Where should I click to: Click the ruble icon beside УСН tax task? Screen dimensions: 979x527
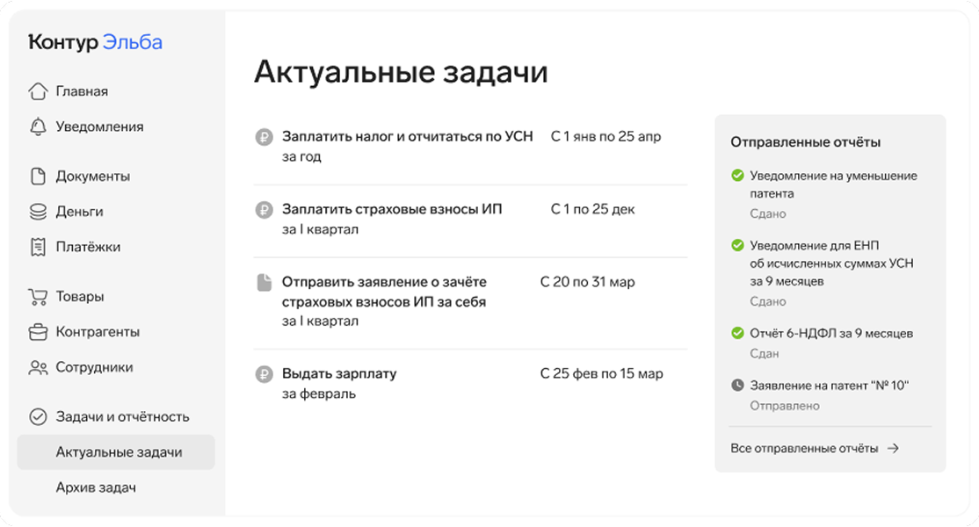262,136
